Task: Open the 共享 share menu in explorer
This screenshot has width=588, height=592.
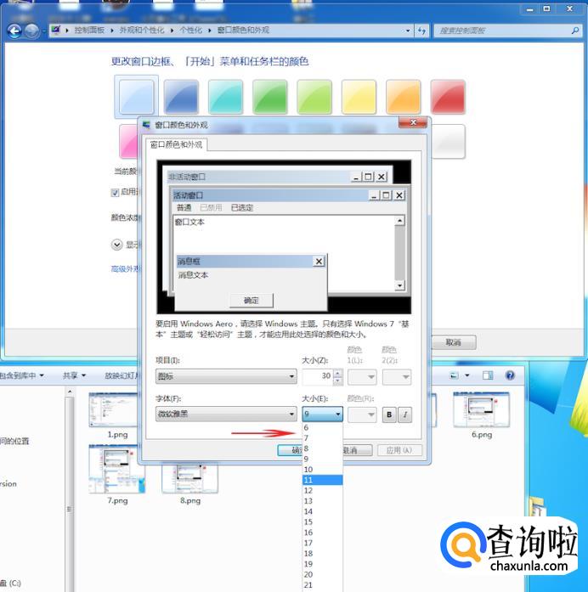Action: (x=74, y=375)
